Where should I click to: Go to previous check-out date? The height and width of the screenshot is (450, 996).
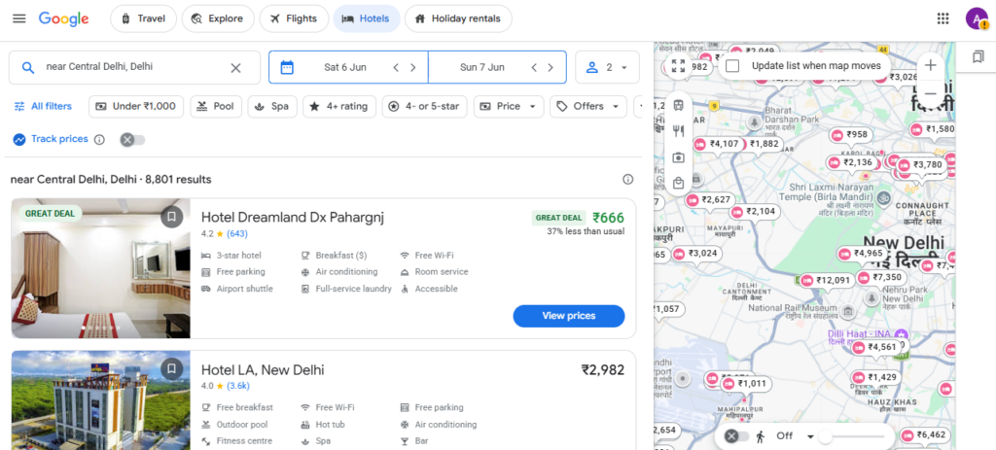coord(534,67)
